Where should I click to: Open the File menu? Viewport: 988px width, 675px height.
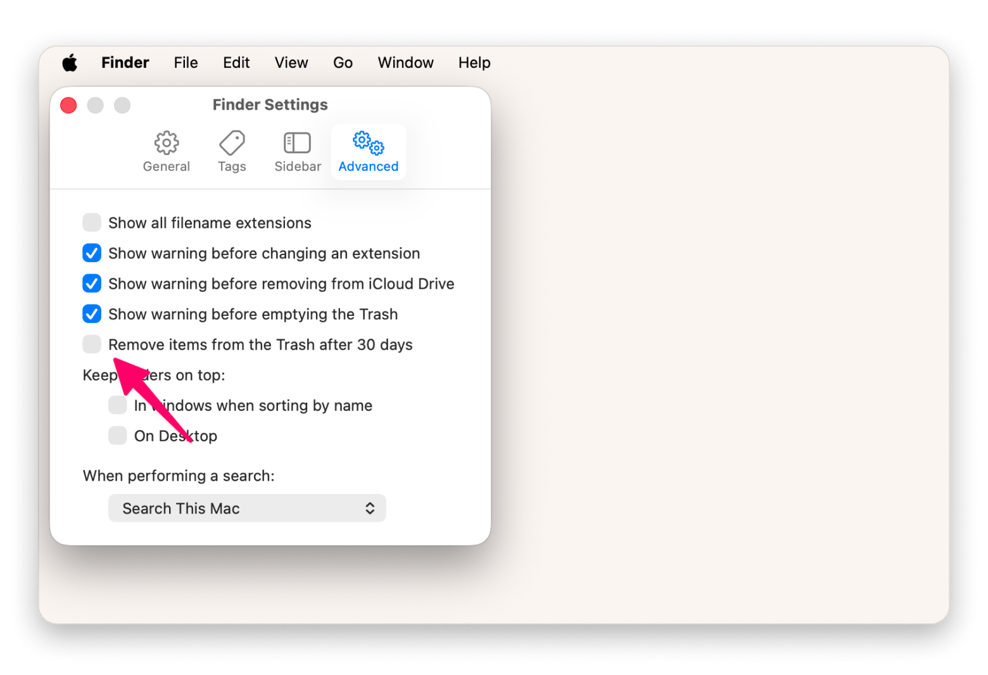[x=186, y=63]
